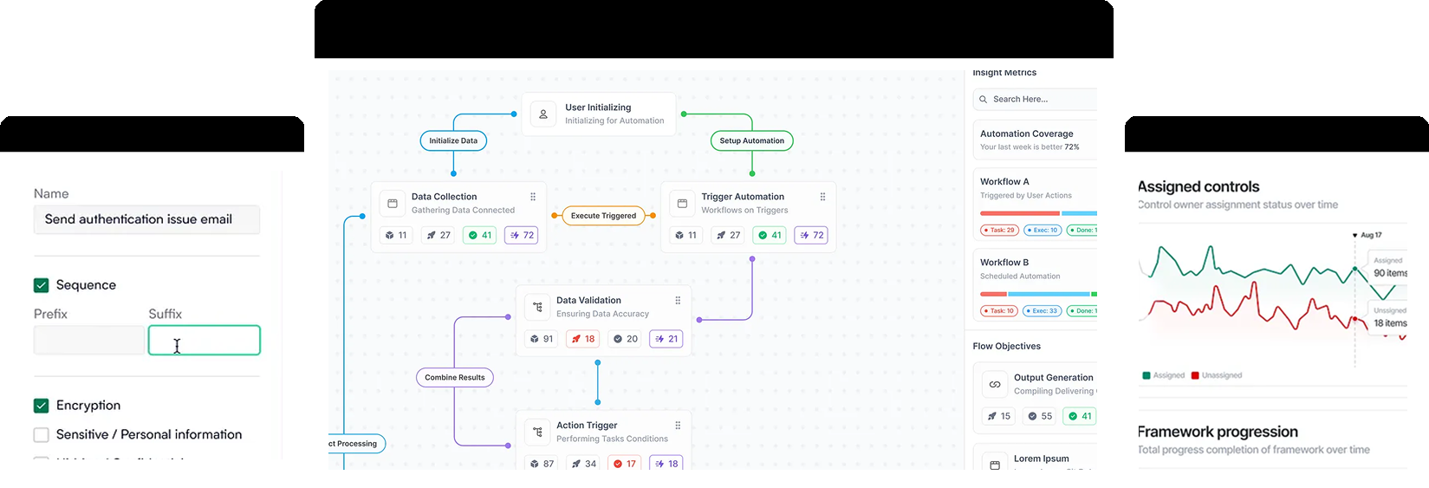Open the Data Validation node options menu
The image size is (1429, 488).
click(678, 301)
